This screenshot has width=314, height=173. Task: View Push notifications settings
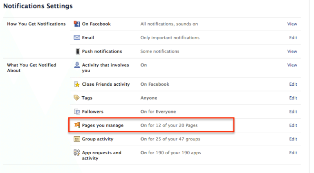point(292,51)
